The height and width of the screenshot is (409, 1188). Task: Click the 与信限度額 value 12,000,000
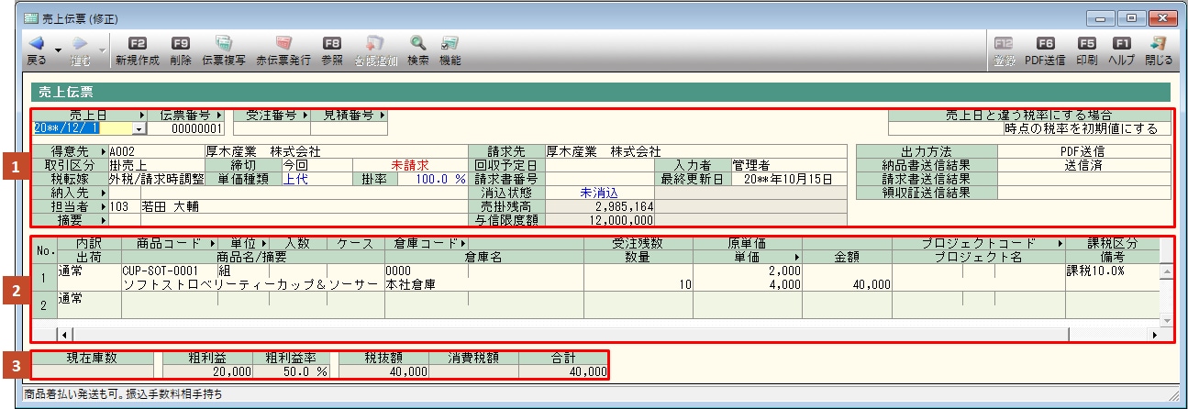click(x=600, y=221)
